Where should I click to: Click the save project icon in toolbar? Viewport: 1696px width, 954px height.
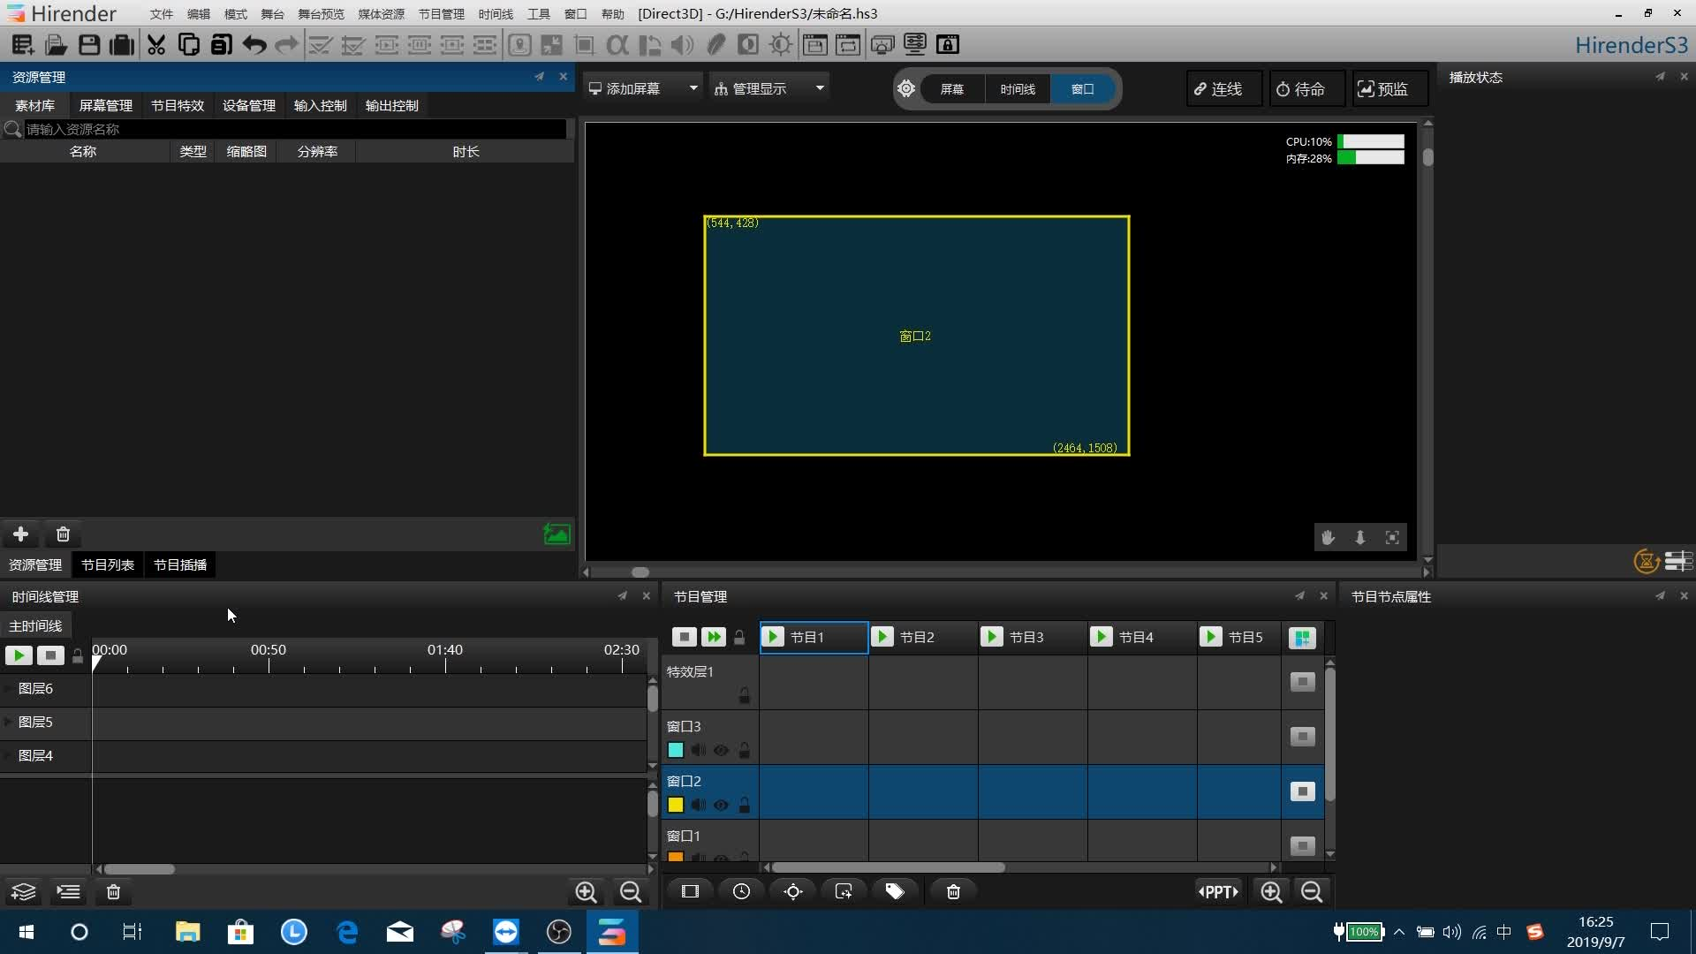pyautogui.click(x=89, y=44)
